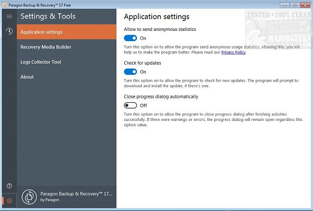Open the Privacy Policy link
313x211 pixels.
tap(233, 52)
